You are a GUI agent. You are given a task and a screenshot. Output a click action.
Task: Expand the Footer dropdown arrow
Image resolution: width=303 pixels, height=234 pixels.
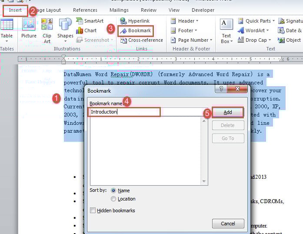[x=196, y=30]
